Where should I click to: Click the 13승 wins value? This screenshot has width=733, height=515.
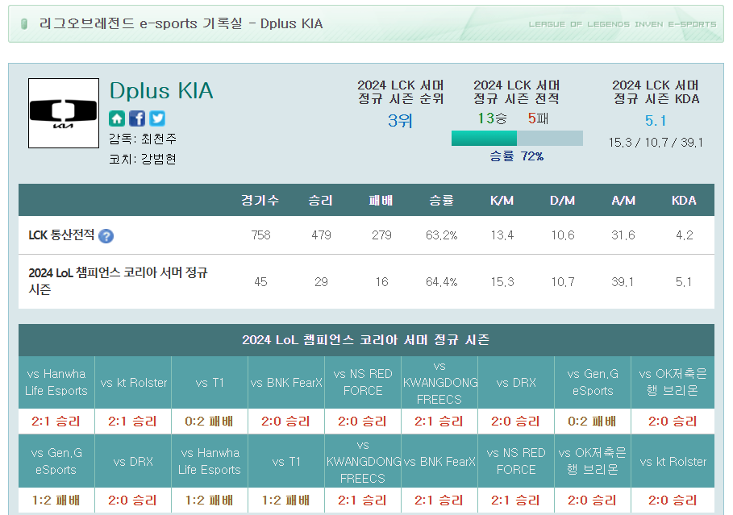[x=492, y=118]
